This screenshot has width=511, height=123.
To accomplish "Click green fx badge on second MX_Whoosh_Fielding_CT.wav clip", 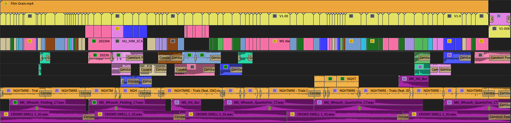I will (94, 102).
